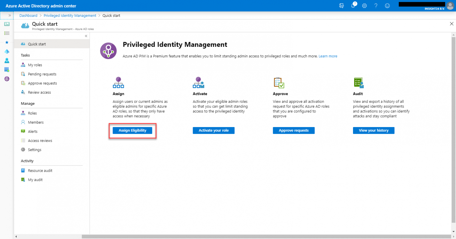
Task: Open help using the question mark icon
Action: click(376, 5)
